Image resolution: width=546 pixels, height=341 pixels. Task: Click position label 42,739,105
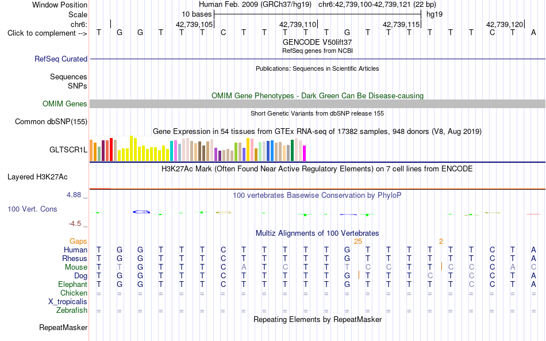pyautogui.click(x=194, y=24)
